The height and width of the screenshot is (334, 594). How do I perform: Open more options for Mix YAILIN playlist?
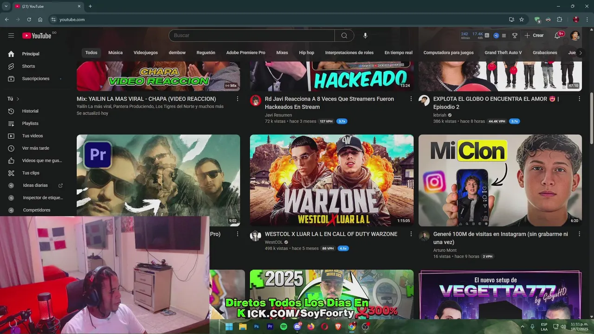point(238,99)
